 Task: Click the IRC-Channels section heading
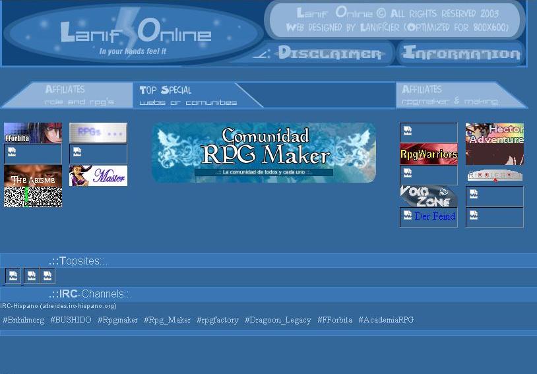click(x=90, y=294)
